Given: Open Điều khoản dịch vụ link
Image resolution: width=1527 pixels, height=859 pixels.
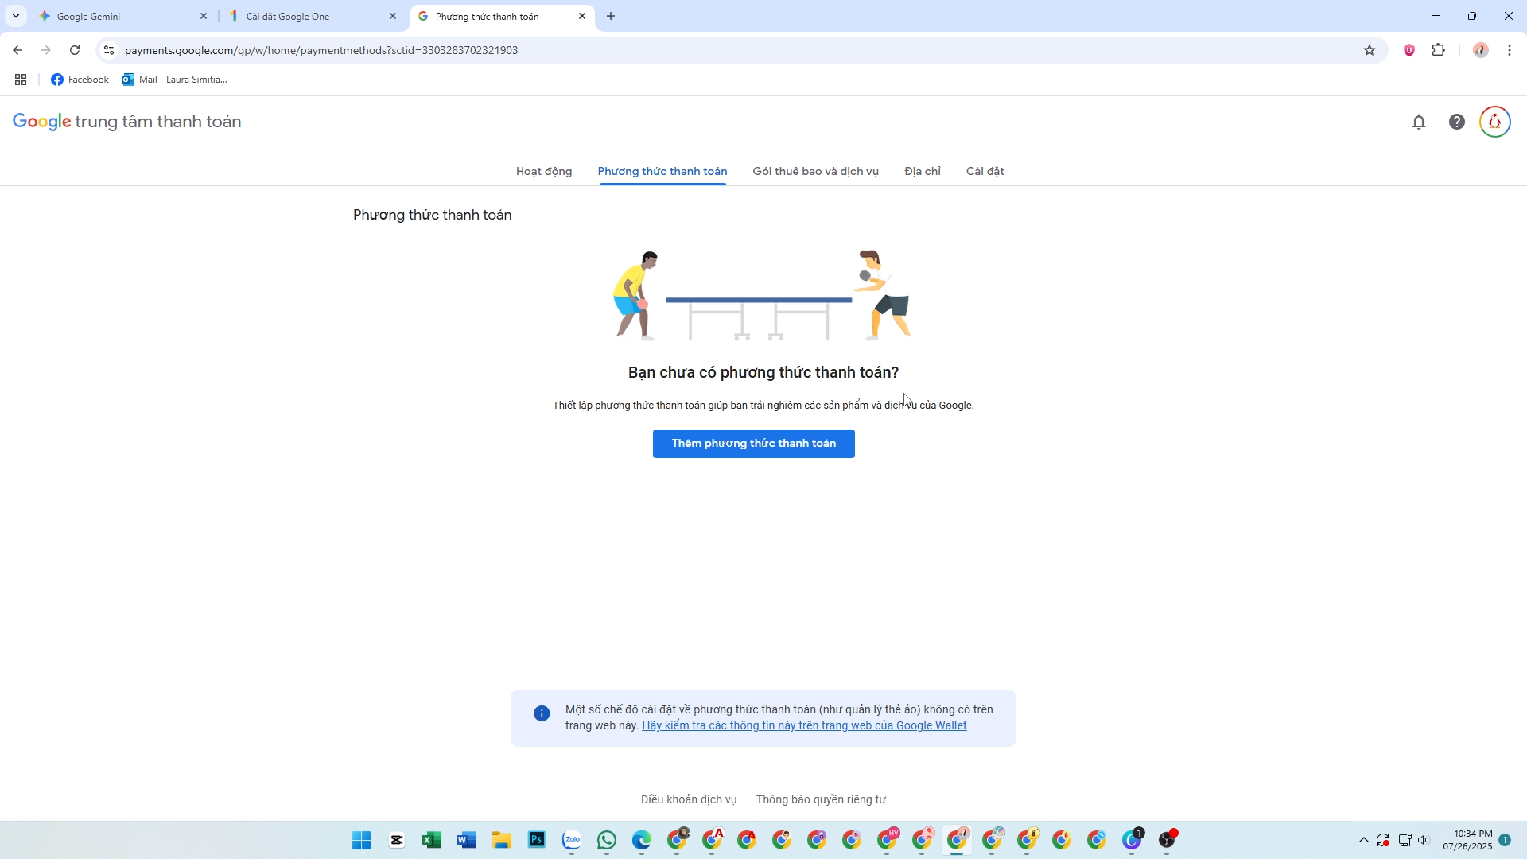Looking at the screenshot, I should pos(689,799).
